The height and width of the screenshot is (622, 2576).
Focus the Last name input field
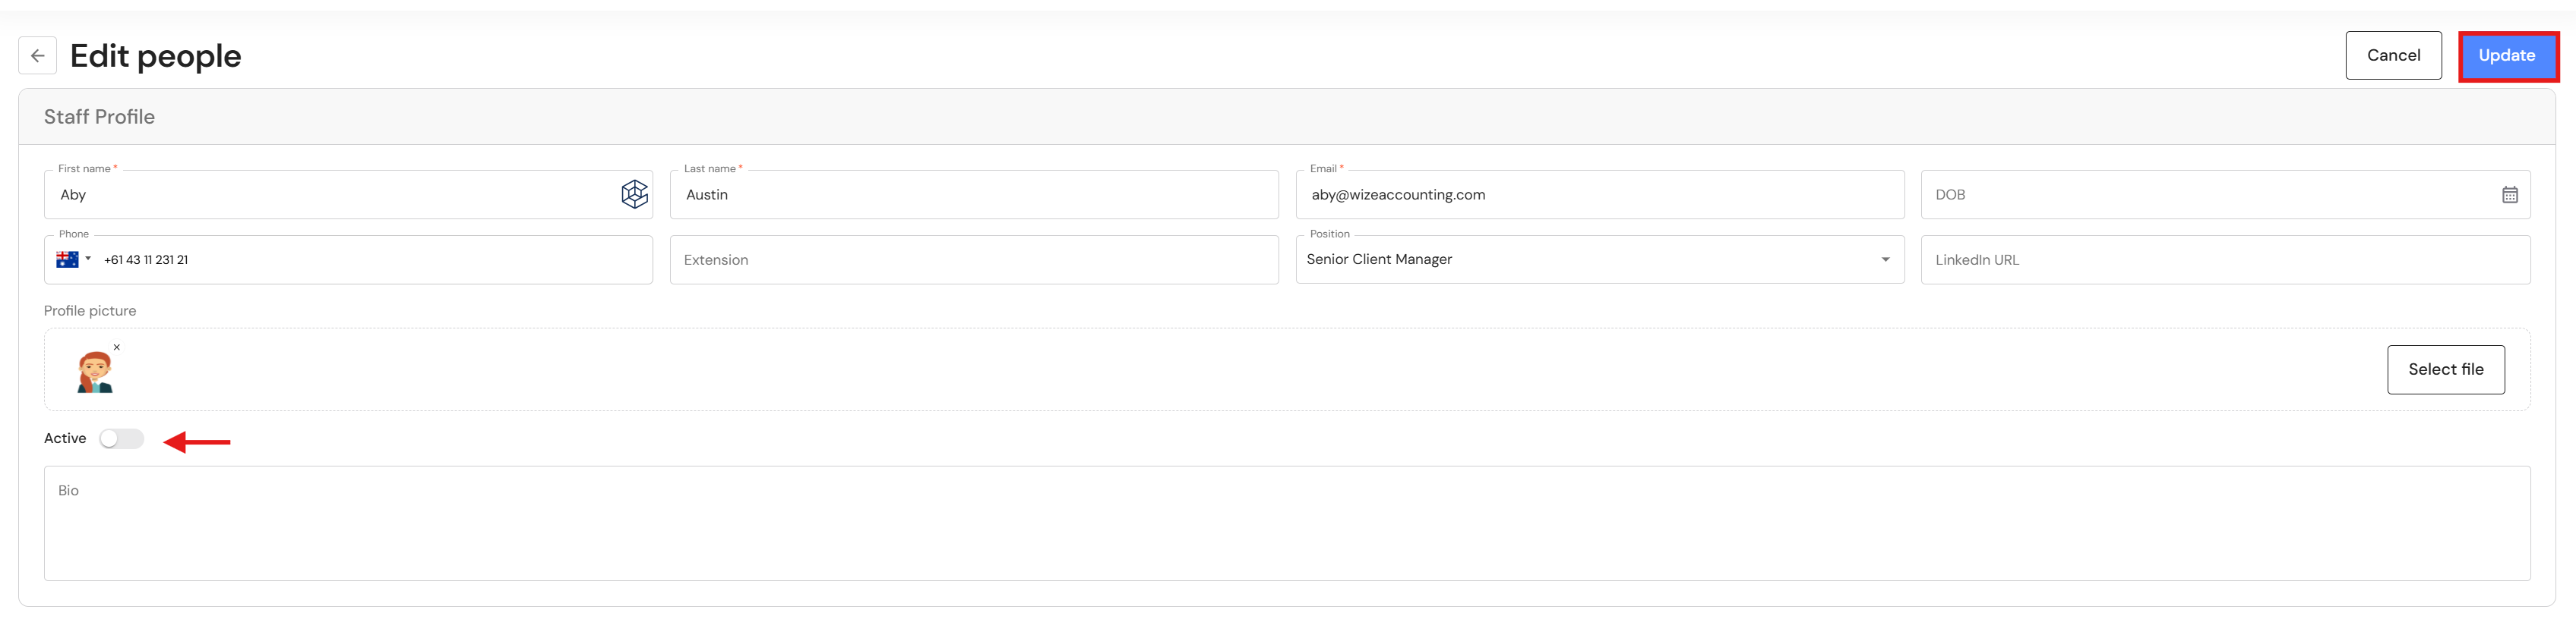[x=973, y=196]
